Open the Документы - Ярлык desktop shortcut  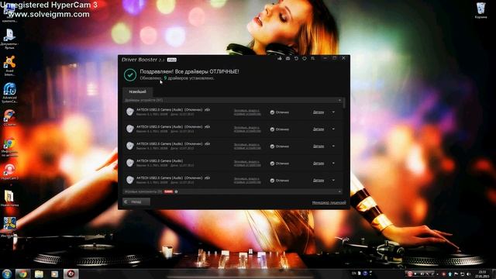point(9,39)
